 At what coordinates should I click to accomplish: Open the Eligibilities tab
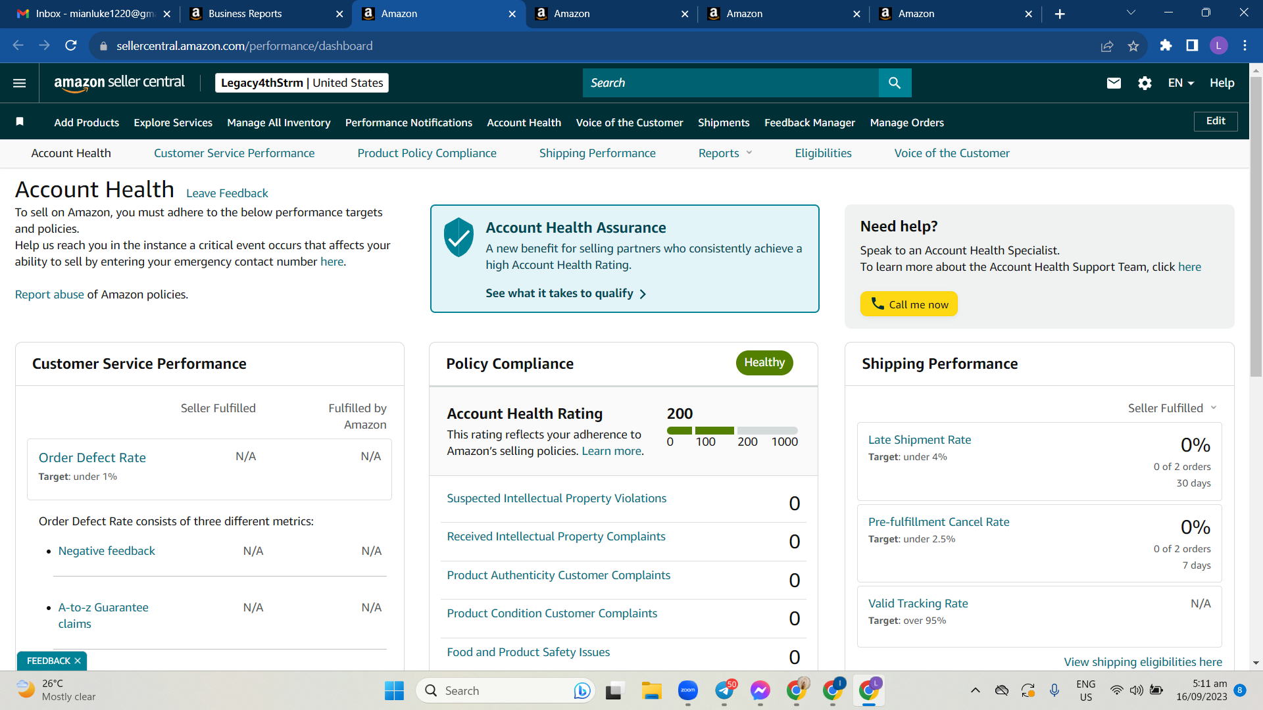pos(823,153)
